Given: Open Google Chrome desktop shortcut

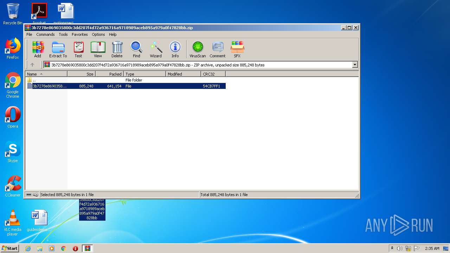Looking at the screenshot, I should 13,85.
